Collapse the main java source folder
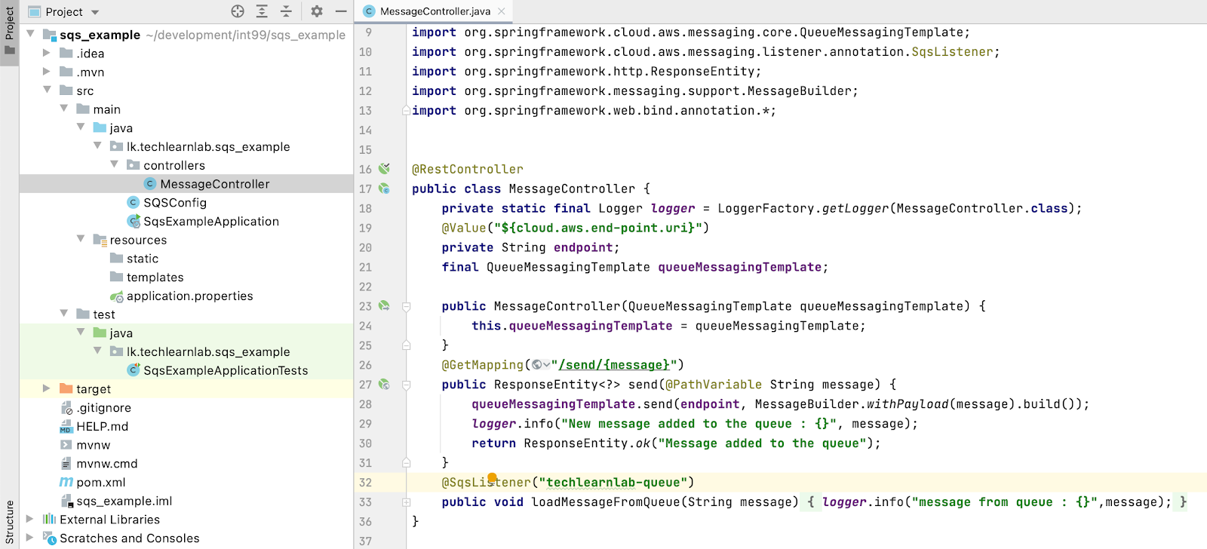Image resolution: width=1207 pixels, height=549 pixels. pyautogui.click(x=81, y=127)
